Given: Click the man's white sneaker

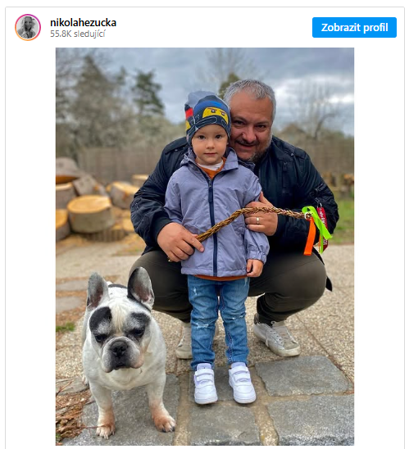Looking at the screenshot, I should 276,337.
